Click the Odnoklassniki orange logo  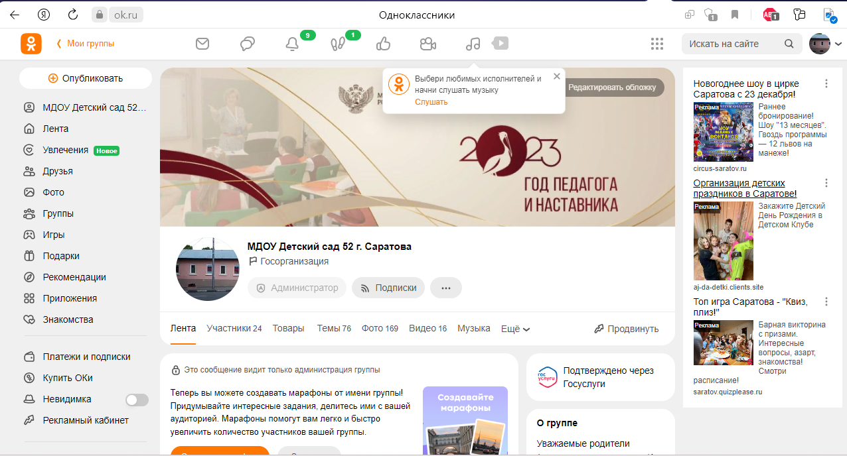(x=31, y=44)
